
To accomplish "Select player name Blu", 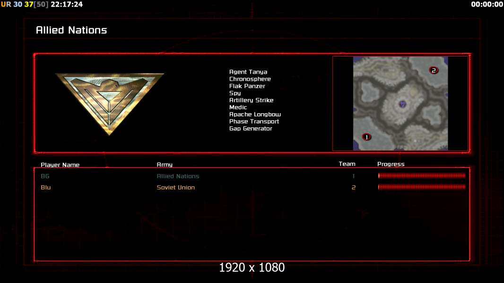I will pyautogui.click(x=46, y=187).
